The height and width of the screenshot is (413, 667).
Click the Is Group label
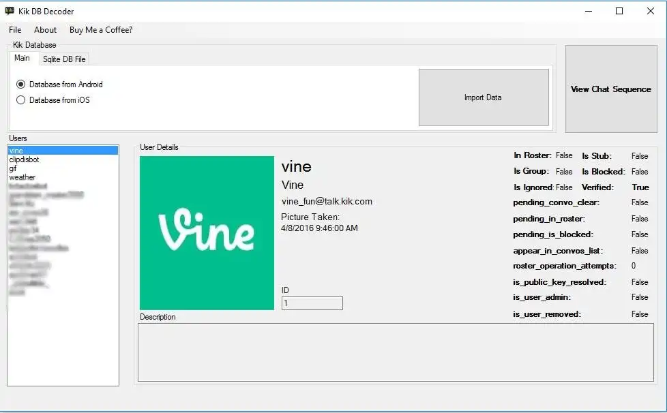531,171
